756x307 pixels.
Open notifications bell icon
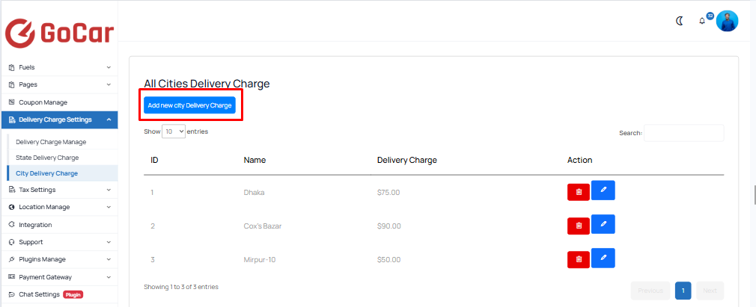pyautogui.click(x=702, y=21)
